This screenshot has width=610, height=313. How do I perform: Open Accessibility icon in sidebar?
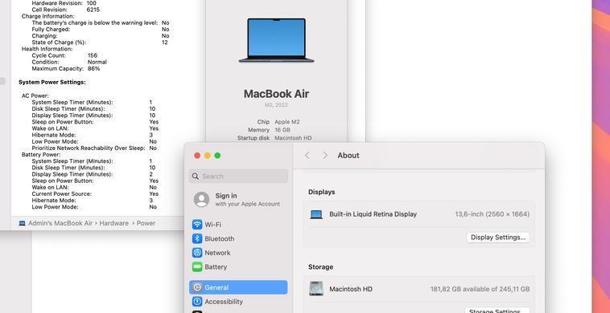pyautogui.click(x=197, y=302)
